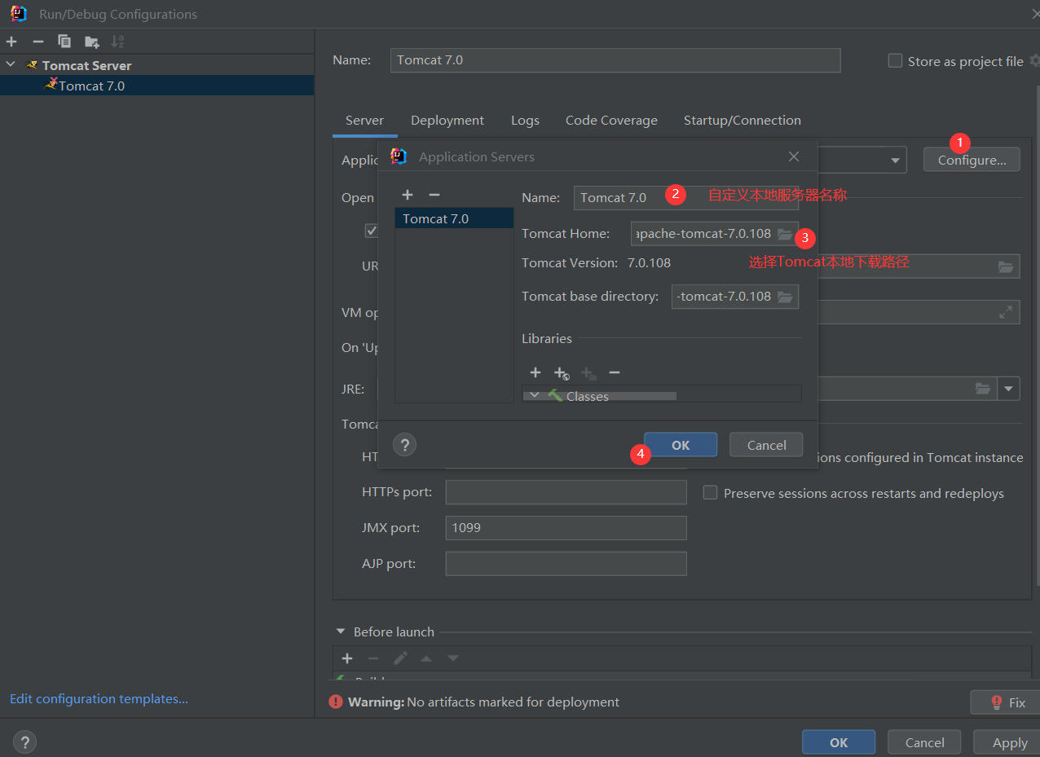1040x757 pixels.
Task: Add a Before launch task
Action: click(x=347, y=658)
